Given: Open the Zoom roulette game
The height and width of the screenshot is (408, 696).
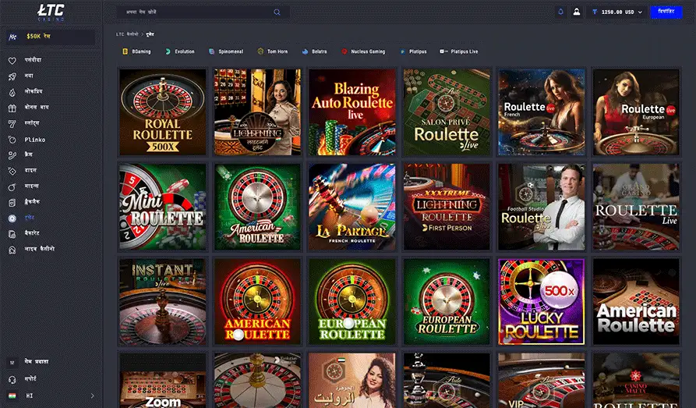Looking at the screenshot, I should point(162,381).
